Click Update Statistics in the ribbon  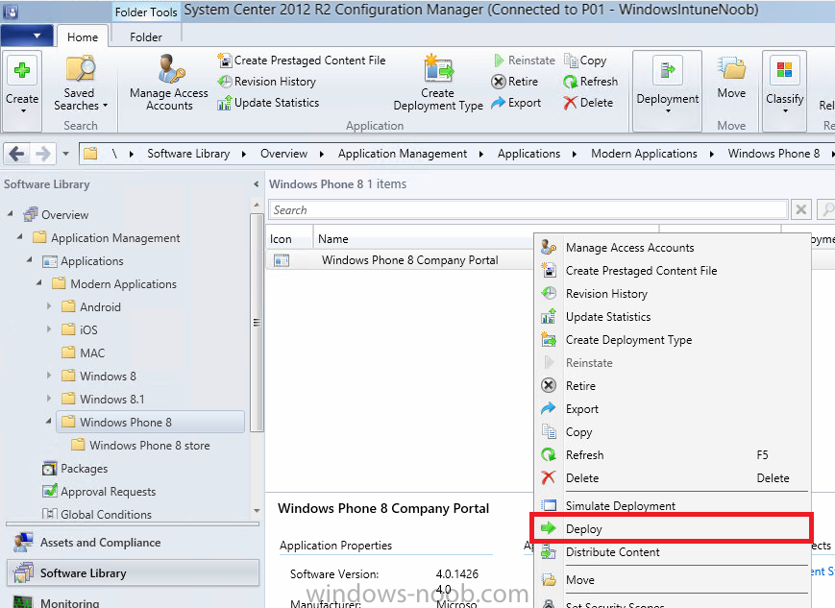tap(268, 103)
